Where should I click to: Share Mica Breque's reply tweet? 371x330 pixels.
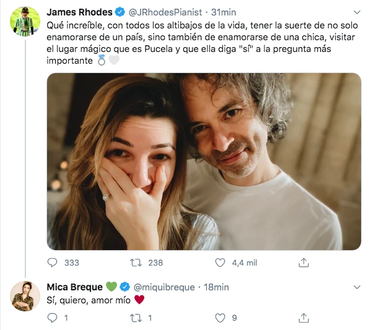click(303, 318)
